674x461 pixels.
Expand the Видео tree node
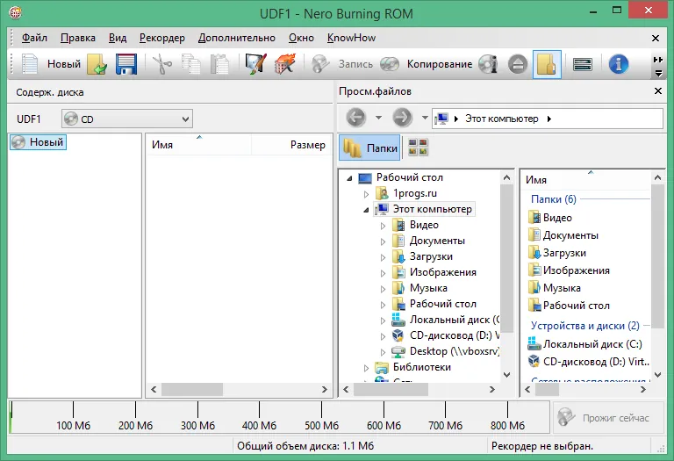[383, 226]
